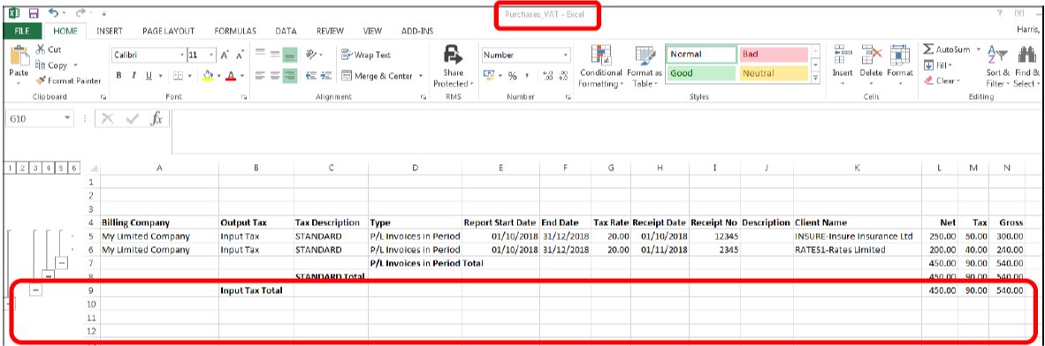Click the insert function fx button
The width and height of the screenshot is (1045, 346).
coord(157,119)
